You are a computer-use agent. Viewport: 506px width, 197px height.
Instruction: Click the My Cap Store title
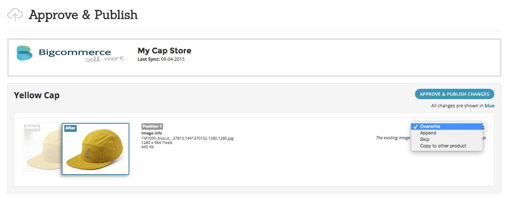pyautogui.click(x=164, y=51)
